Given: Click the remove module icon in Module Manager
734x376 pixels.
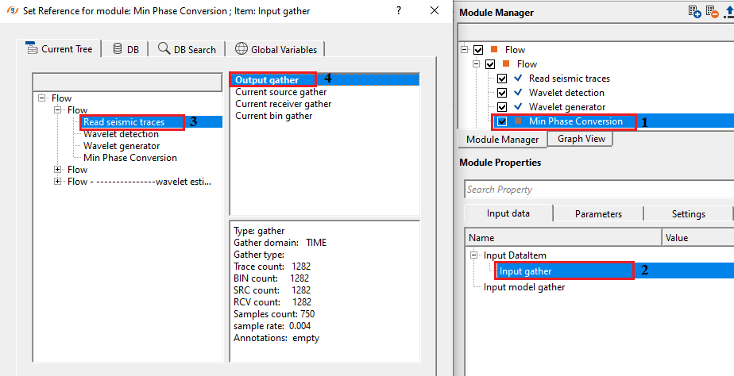Looking at the screenshot, I should point(711,12).
